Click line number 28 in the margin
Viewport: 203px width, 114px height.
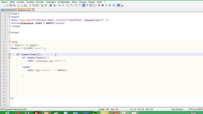[4, 98]
